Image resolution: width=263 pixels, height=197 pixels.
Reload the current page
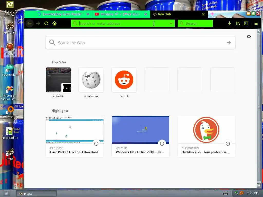46,23
